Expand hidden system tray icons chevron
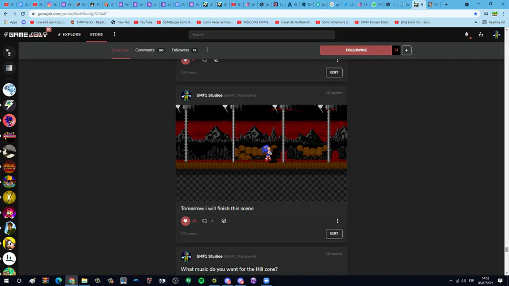Viewport: 509px width, 286px height. coord(451,280)
